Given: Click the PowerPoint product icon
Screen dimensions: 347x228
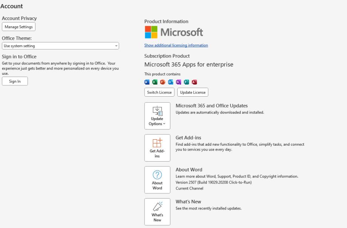Looking at the screenshot, I should [163, 82].
